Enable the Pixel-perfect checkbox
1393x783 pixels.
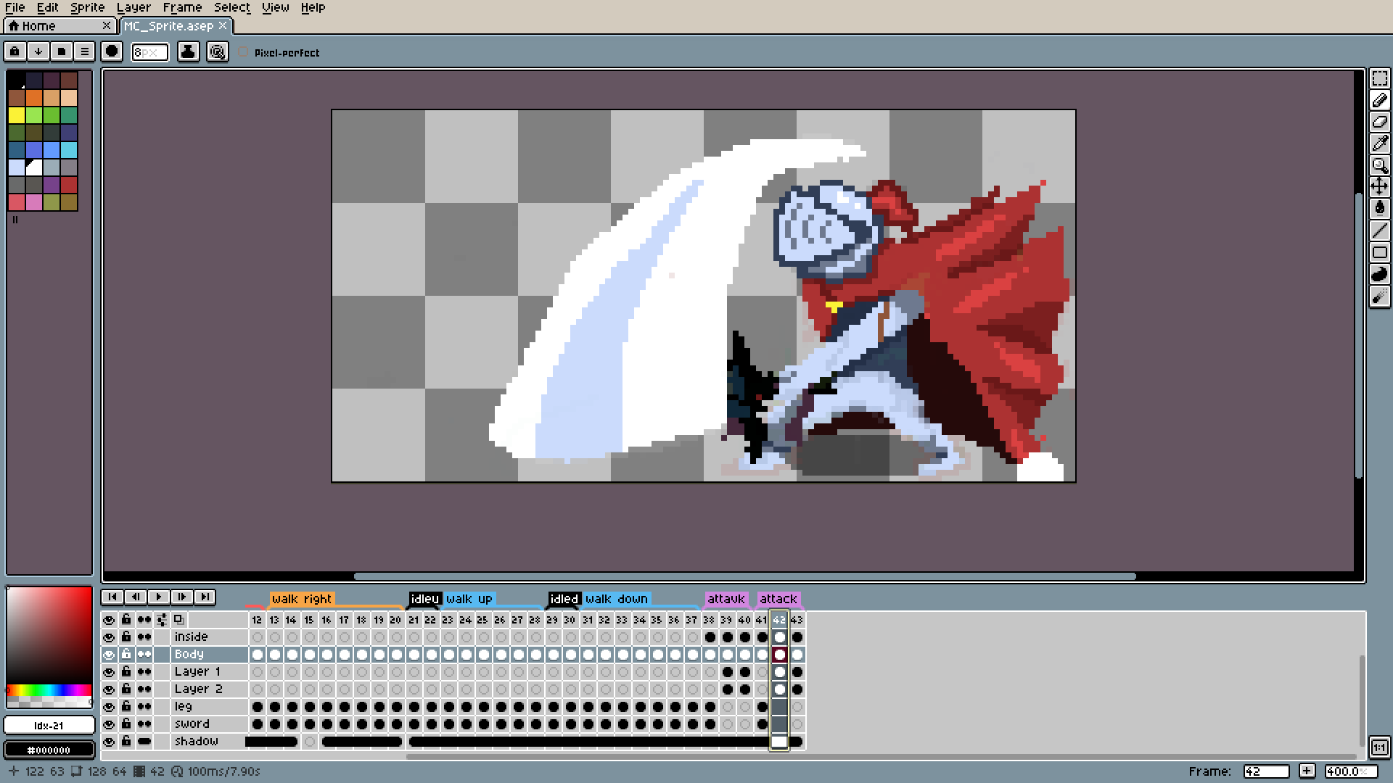click(x=244, y=52)
